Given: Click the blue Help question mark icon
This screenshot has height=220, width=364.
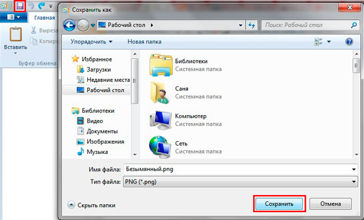Looking at the screenshot, I should [349, 42].
